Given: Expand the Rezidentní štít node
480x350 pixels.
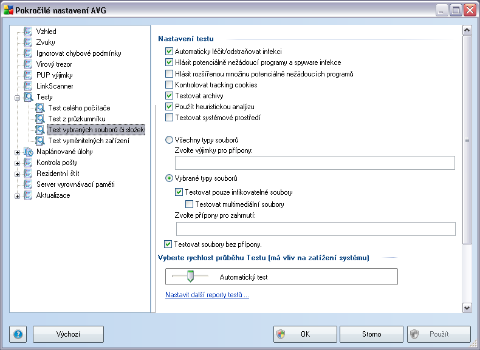Looking at the screenshot, I should (18, 175).
